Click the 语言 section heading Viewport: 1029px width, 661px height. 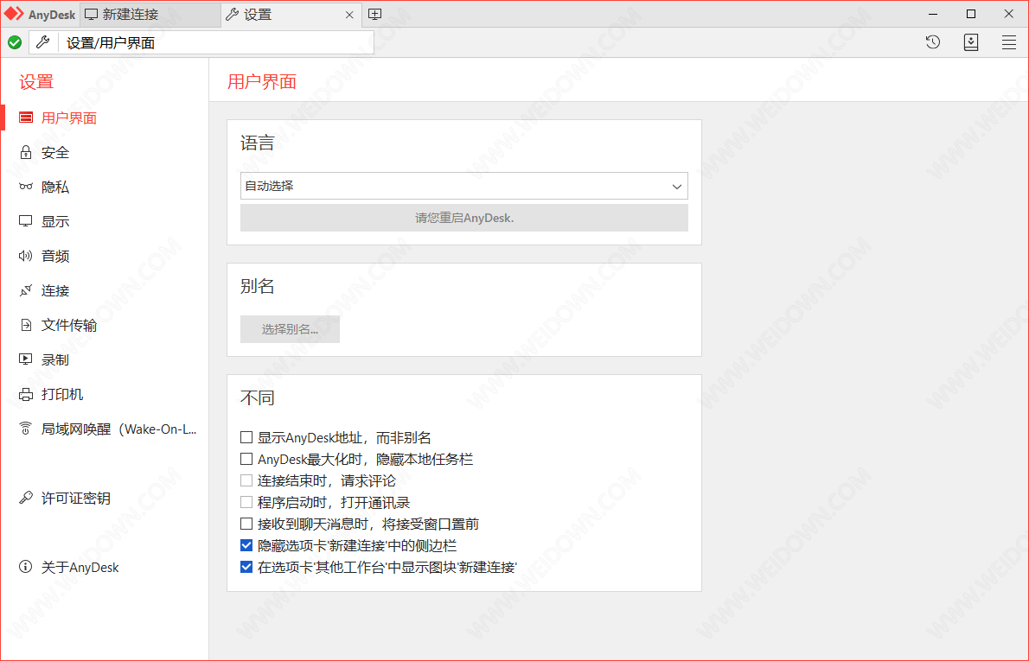pyautogui.click(x=258, y=143)
